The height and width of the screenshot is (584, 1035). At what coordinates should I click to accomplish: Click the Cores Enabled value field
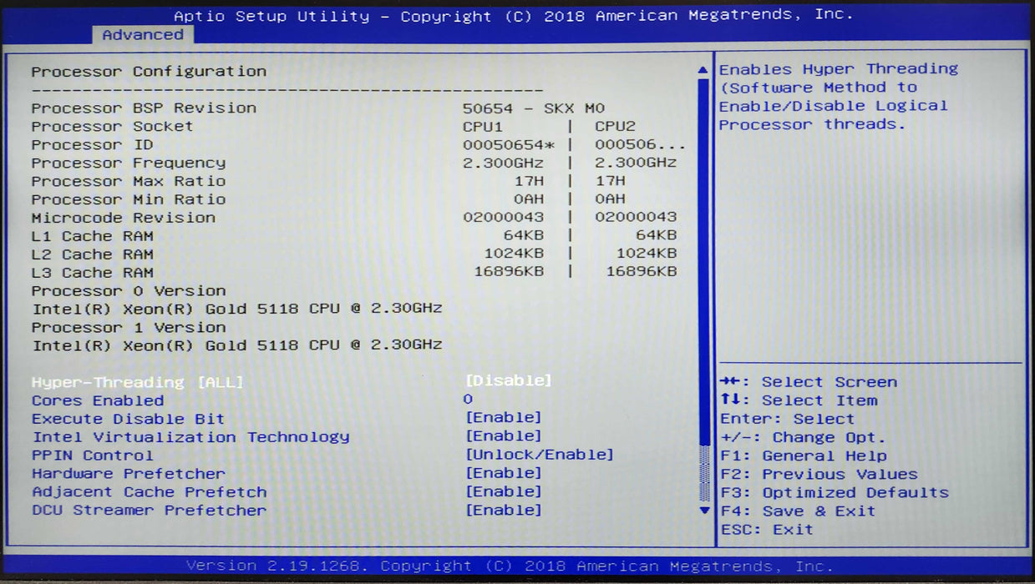[x=468, y=400]
